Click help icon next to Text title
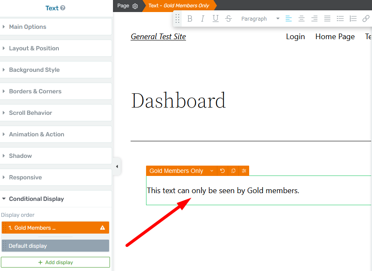Screen dimensions: 372x271 point(63,8)
